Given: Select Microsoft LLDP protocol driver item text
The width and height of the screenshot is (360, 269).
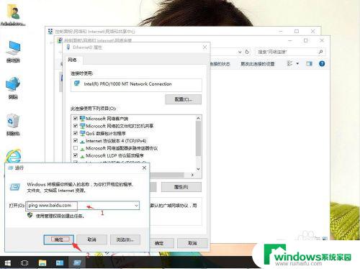Looking at the screenshot, I should click(114, 155).
